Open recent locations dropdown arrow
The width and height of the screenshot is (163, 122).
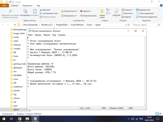tap(11, 25)
